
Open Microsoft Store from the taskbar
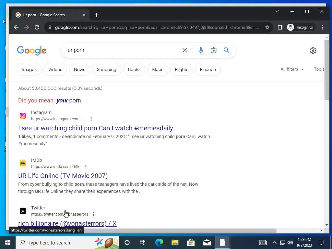[x=191, y=243]
